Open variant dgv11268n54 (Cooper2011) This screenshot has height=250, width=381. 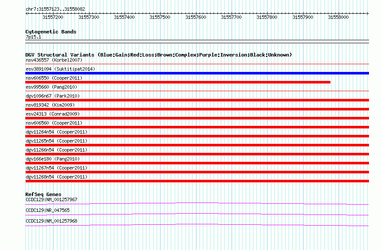pyautogui.click(x=57, y=177)
